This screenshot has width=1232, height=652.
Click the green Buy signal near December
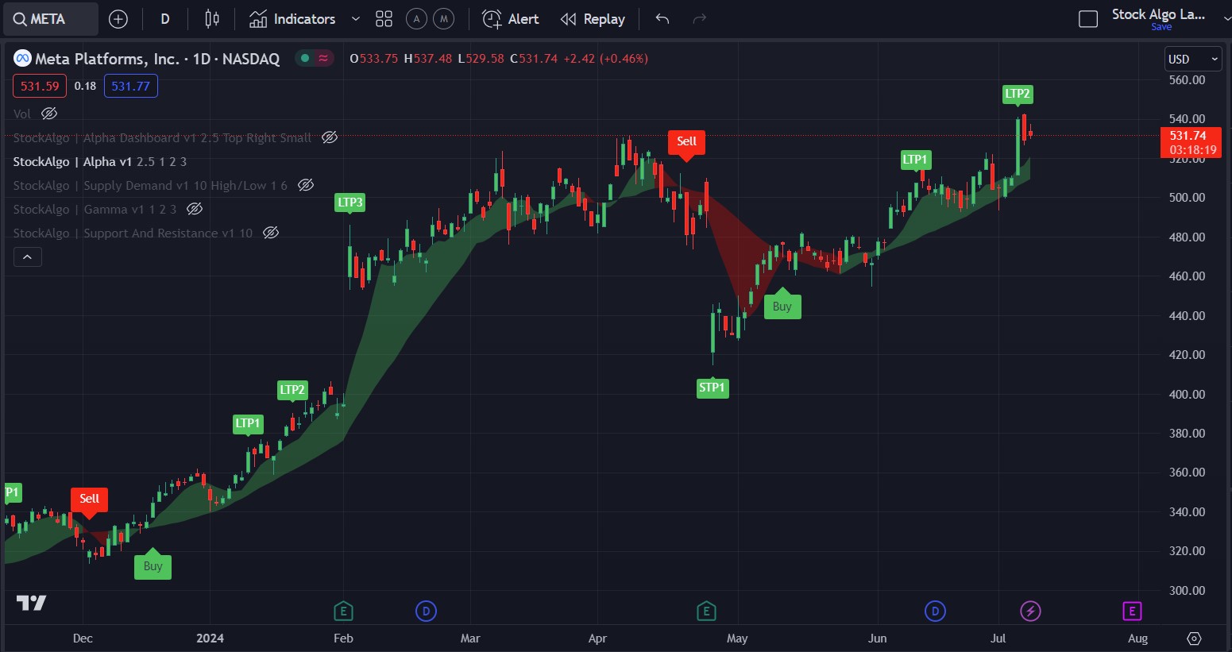pyautogui.click(x=153, y=566)
